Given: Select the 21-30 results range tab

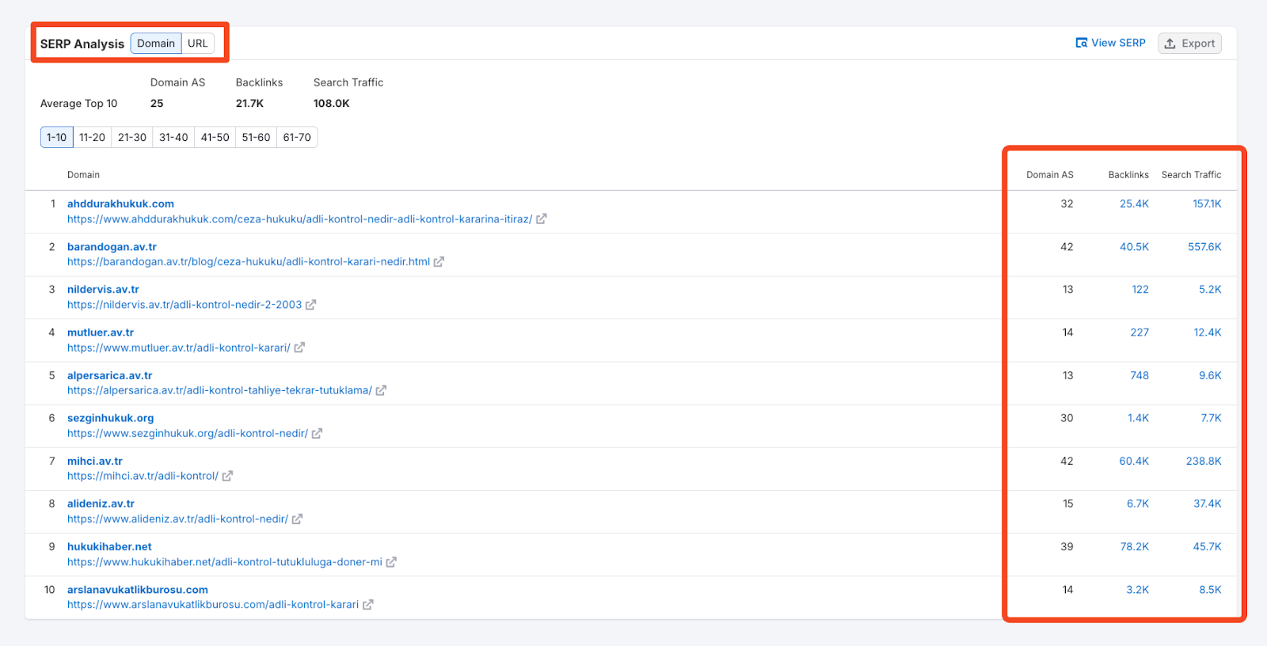Looking at the screenshot, I should [132, 137].
